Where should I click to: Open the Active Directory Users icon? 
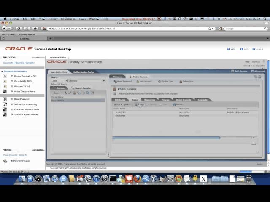point(5,92)
